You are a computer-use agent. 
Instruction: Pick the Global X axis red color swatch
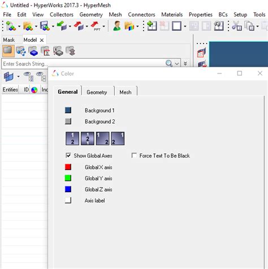(x=68, y=167)
